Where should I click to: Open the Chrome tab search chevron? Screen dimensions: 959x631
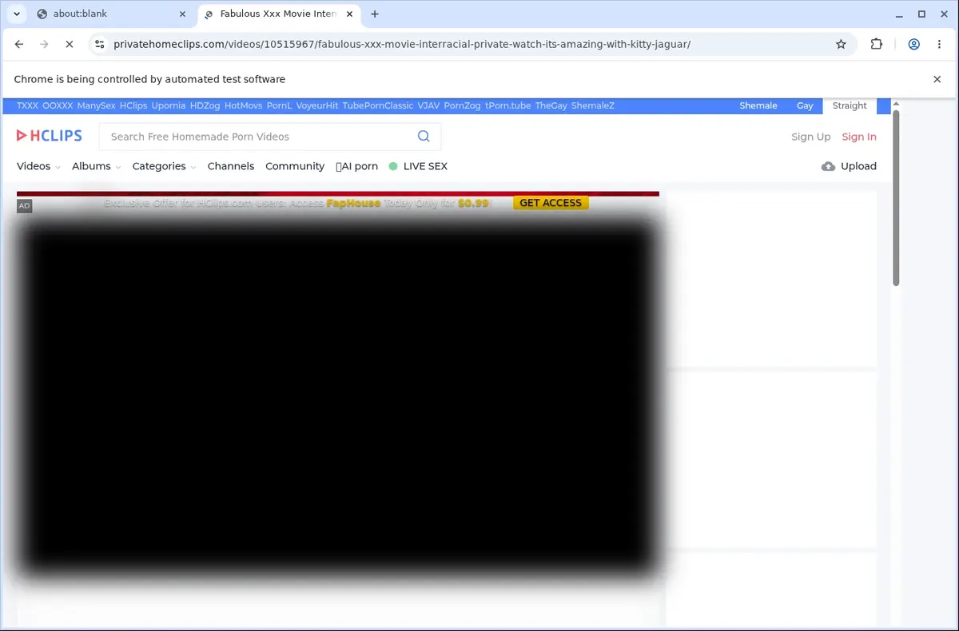(x=16, y=14)
